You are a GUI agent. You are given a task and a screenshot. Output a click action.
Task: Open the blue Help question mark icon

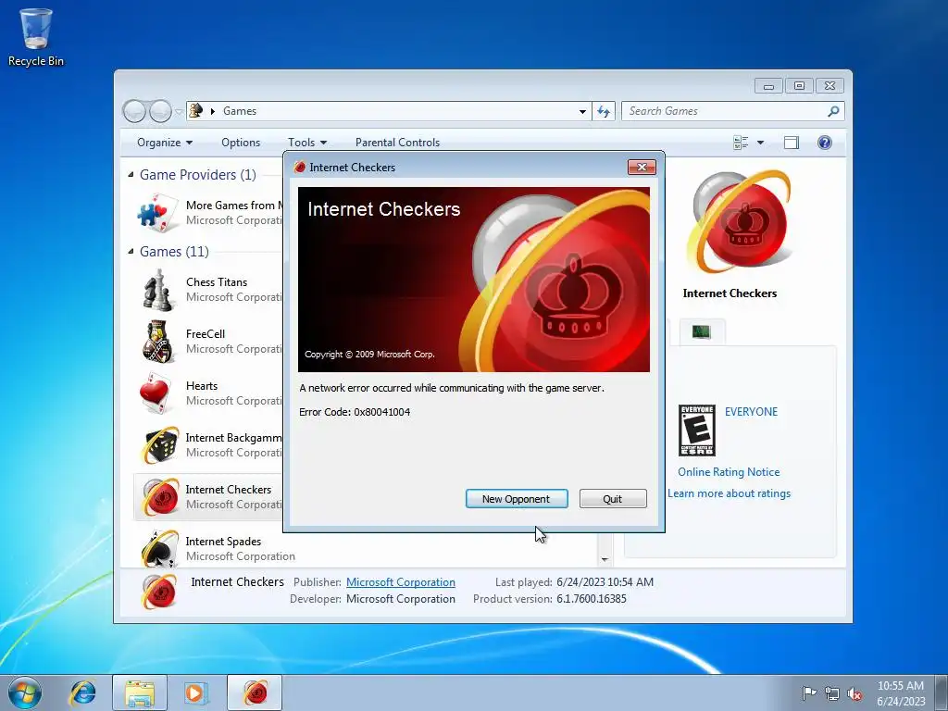(x=825, y=143)
